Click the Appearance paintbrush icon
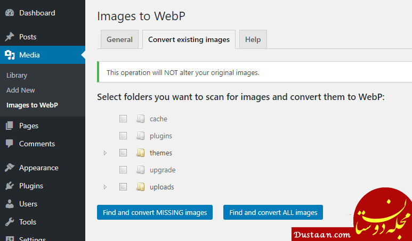 (x=10, y=168)
